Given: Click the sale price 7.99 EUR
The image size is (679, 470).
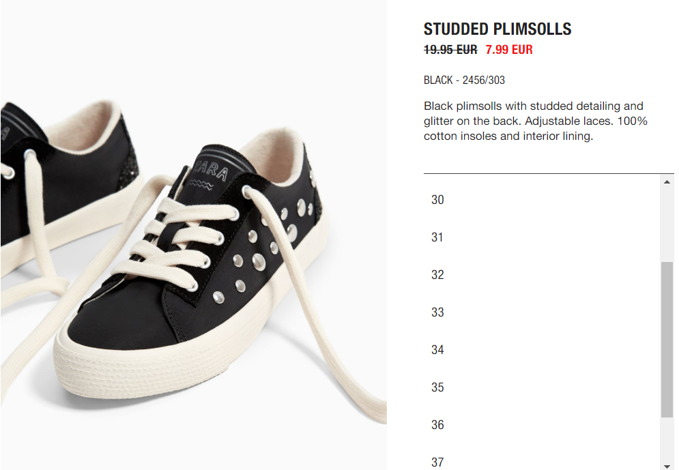Looking at the screenshot, I should click(509, 50).
